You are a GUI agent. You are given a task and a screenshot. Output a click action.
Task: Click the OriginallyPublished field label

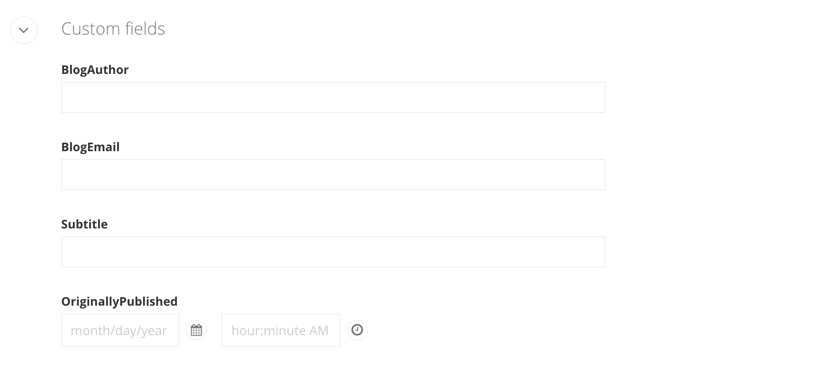pos(119,301)
